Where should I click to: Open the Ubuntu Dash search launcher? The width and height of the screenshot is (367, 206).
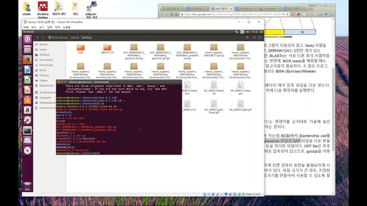(28, 39)
